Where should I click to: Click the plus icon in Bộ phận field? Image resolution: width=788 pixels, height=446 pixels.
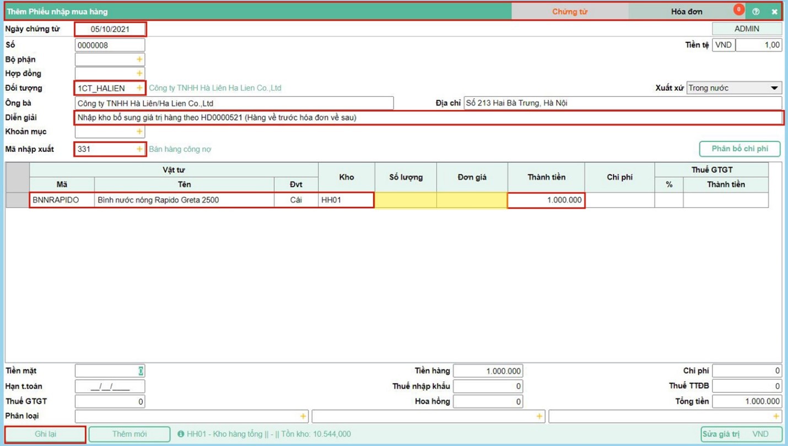pyautogui.click(x=139, y=59)
